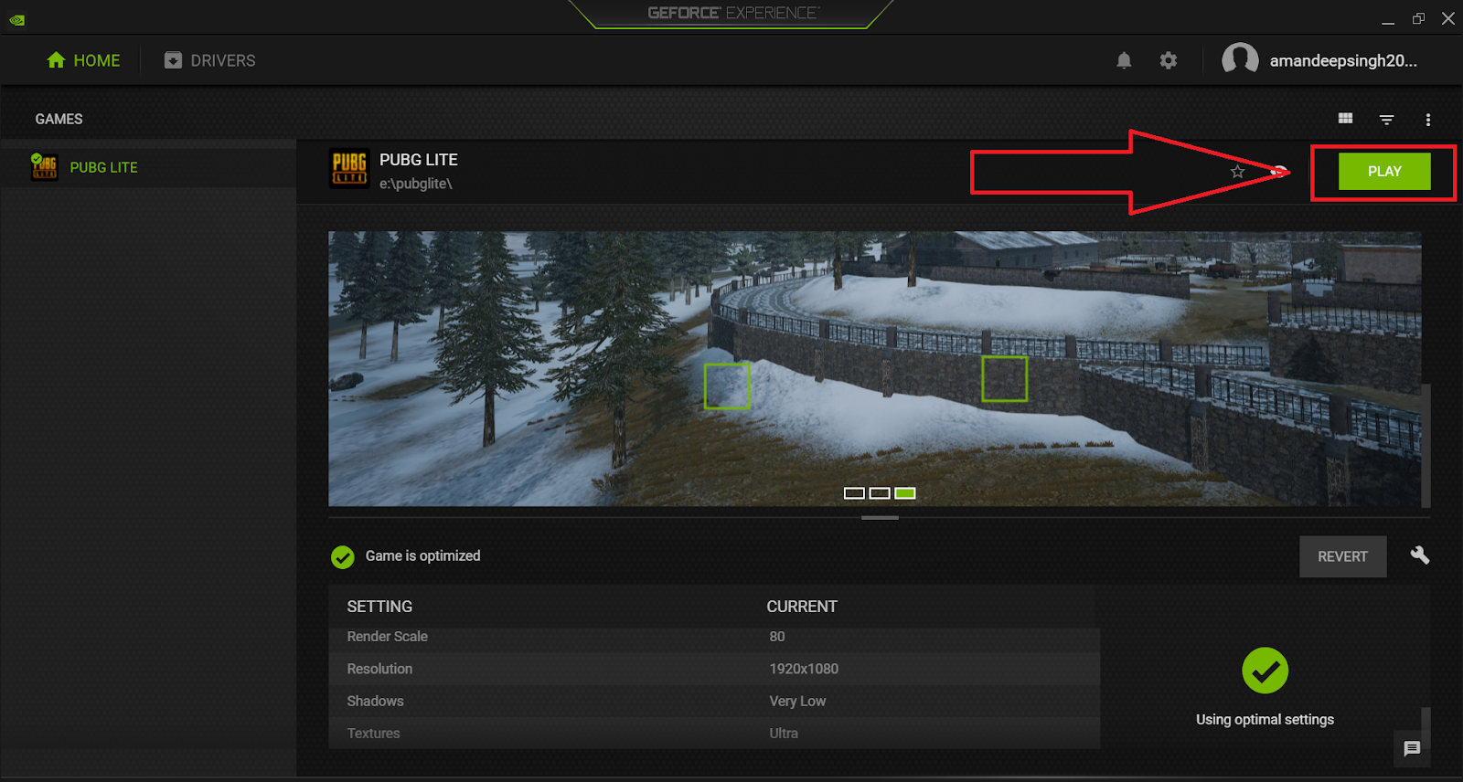Select PUBG LITE in games list
Screen dimensions: 1463x782
tap(148, 167)
